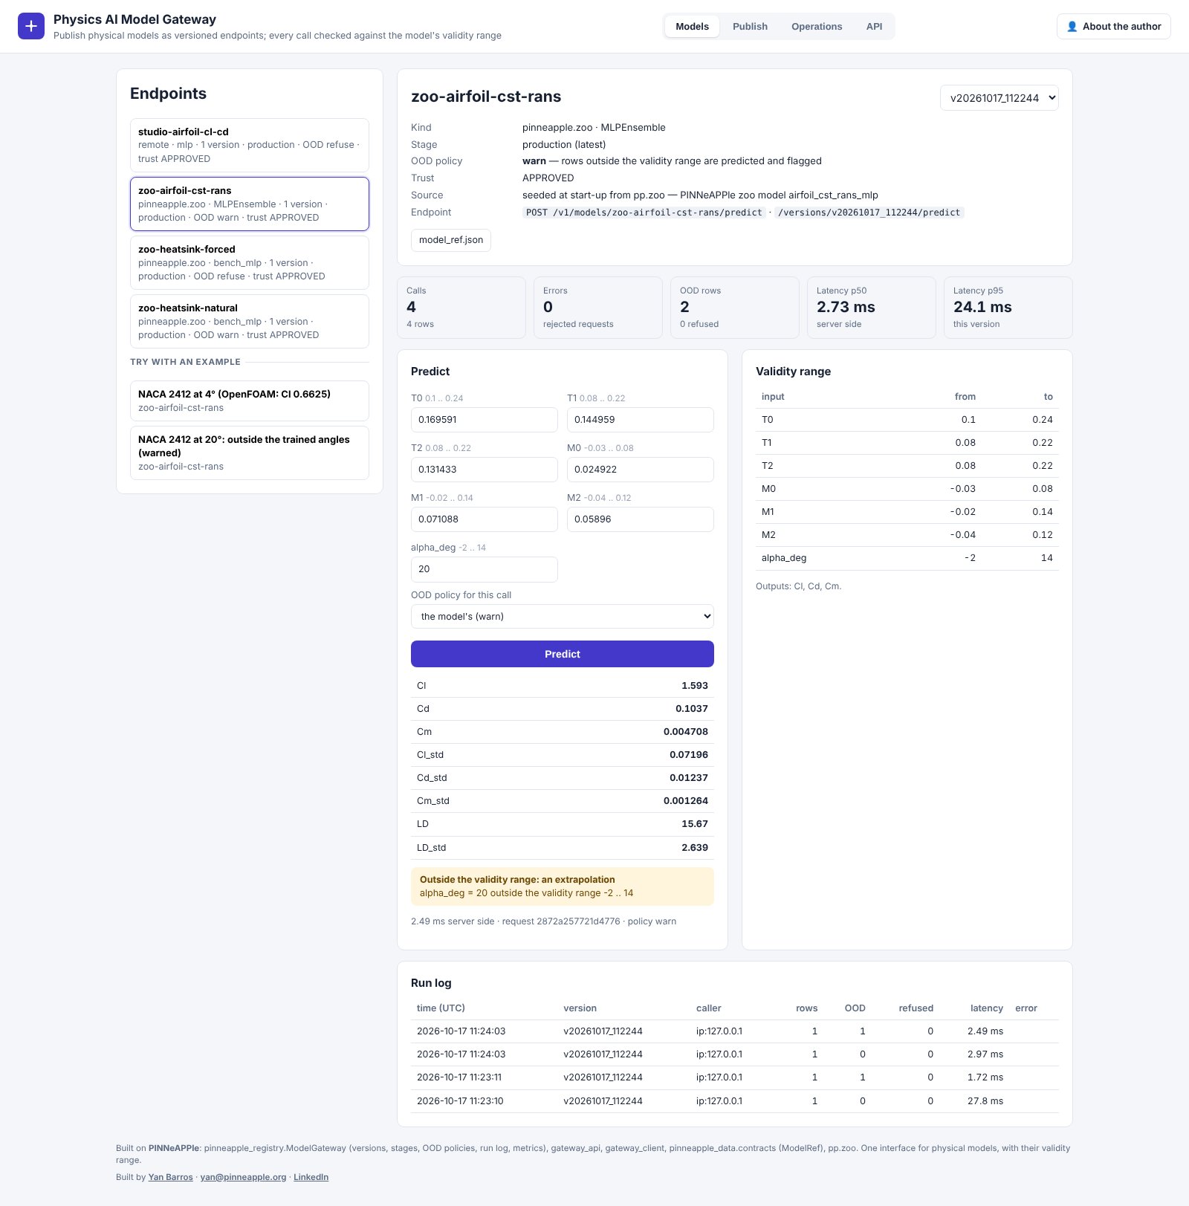Load the NACA 2412 at 20° example
The height and width of the screenshot is (1206, 1189).
click(x=249, y=453)
